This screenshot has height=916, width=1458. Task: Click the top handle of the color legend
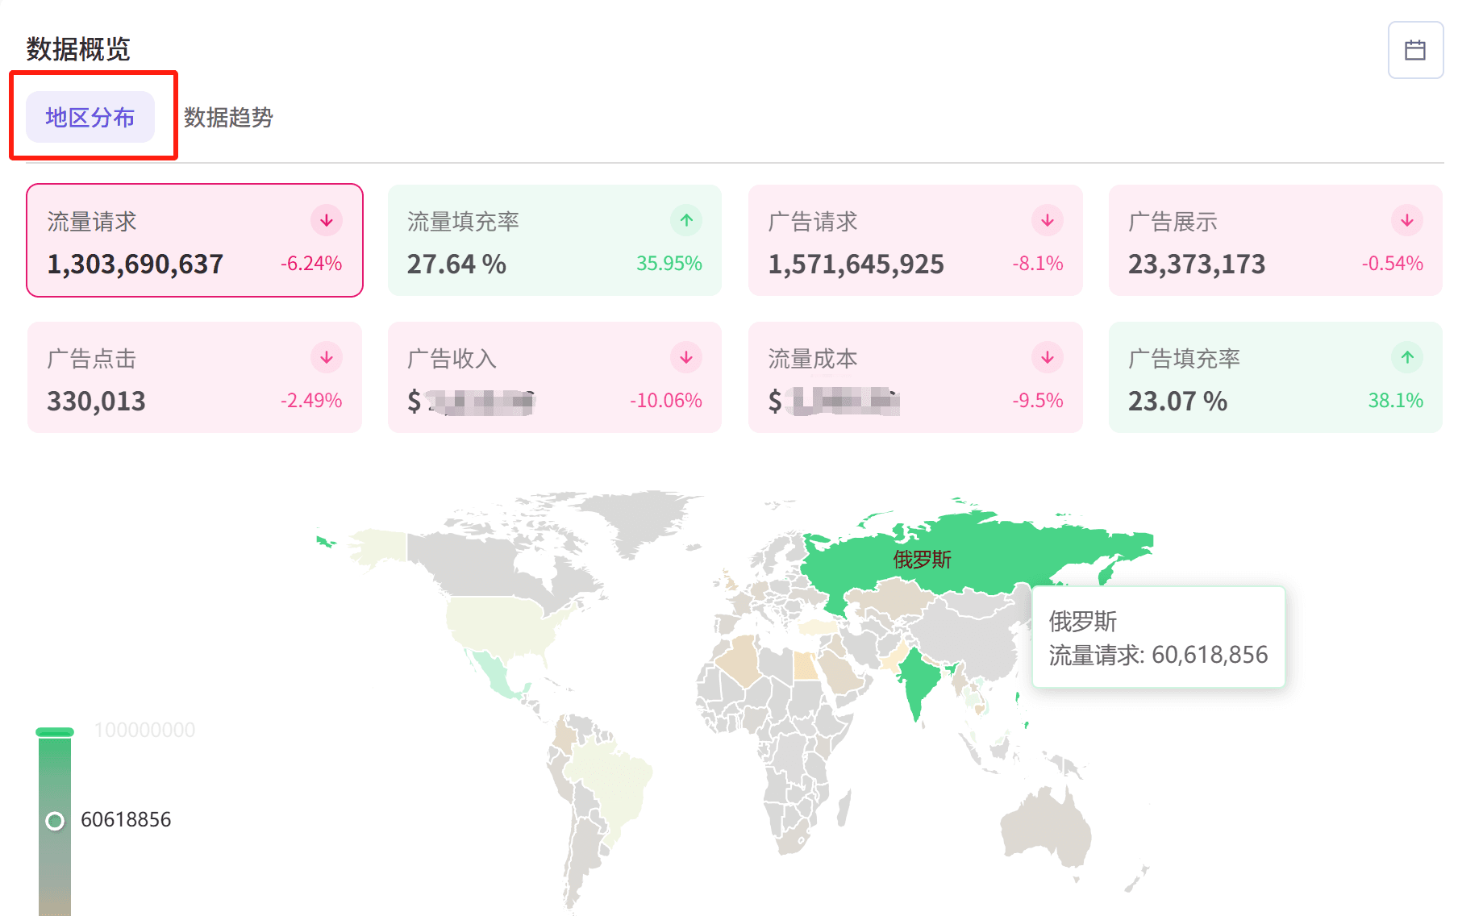click(55, 732)
